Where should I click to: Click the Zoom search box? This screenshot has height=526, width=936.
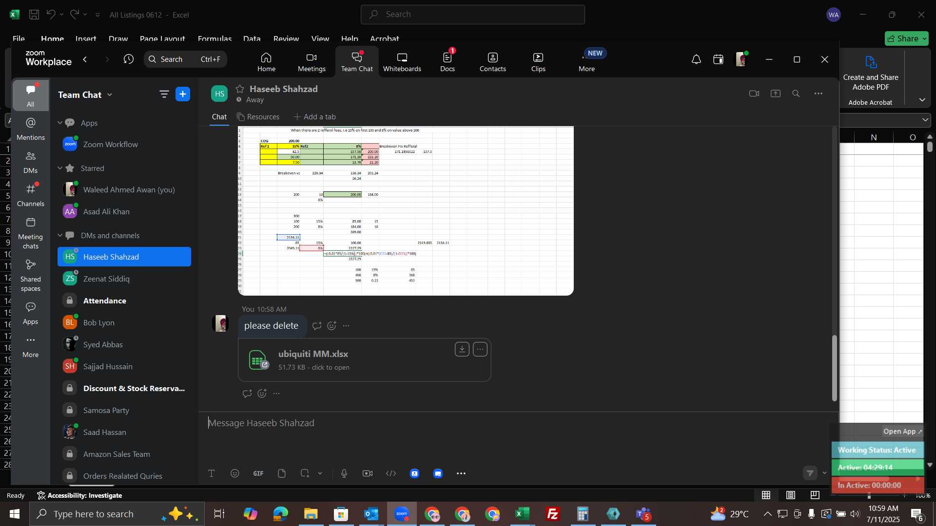185,59
